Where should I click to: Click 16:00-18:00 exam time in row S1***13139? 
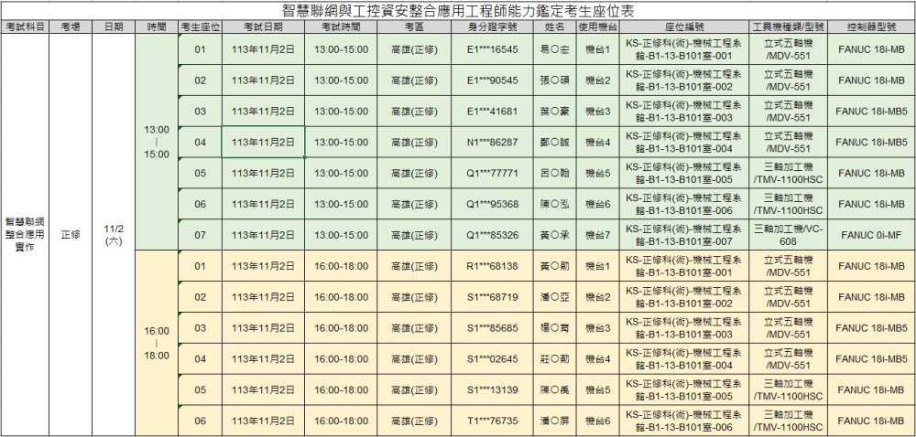341,389
